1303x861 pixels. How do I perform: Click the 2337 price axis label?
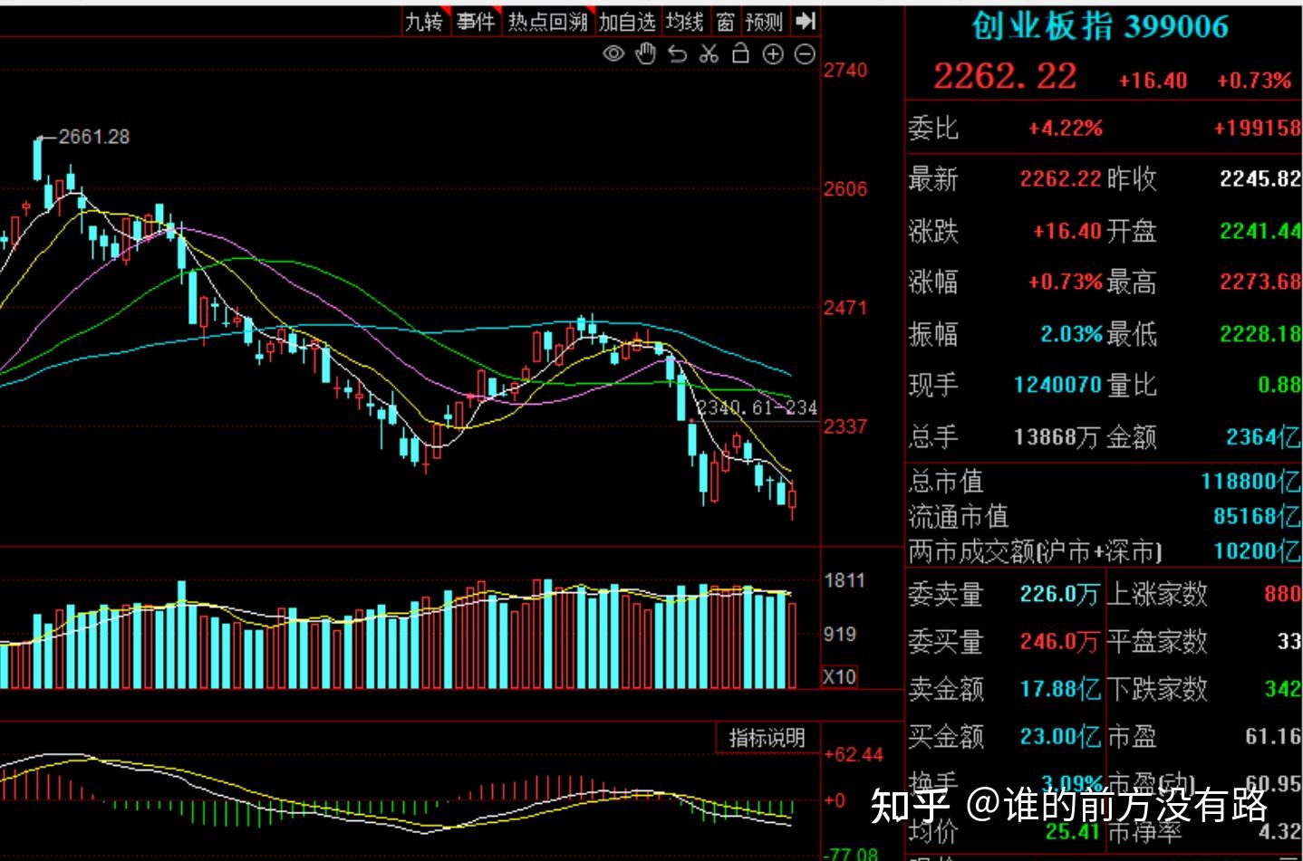coord(845,426)
